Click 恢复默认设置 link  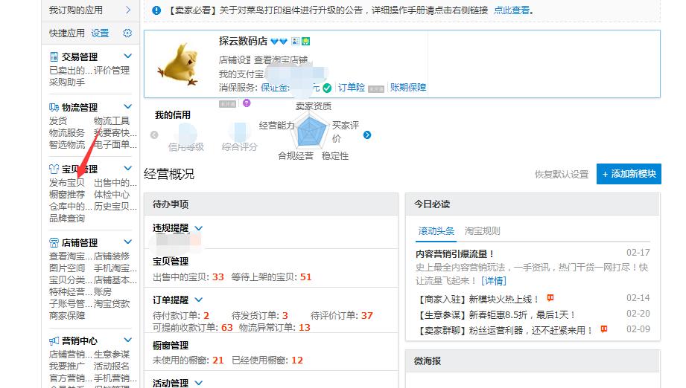pyautogui.click(x=562, y=175)
